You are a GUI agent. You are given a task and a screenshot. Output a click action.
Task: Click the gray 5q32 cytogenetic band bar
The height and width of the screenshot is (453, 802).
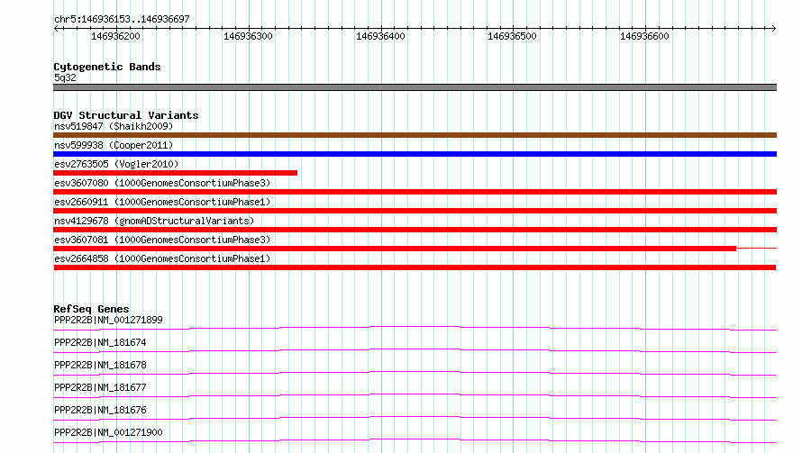pyautogui.click(x=415, y=87)
